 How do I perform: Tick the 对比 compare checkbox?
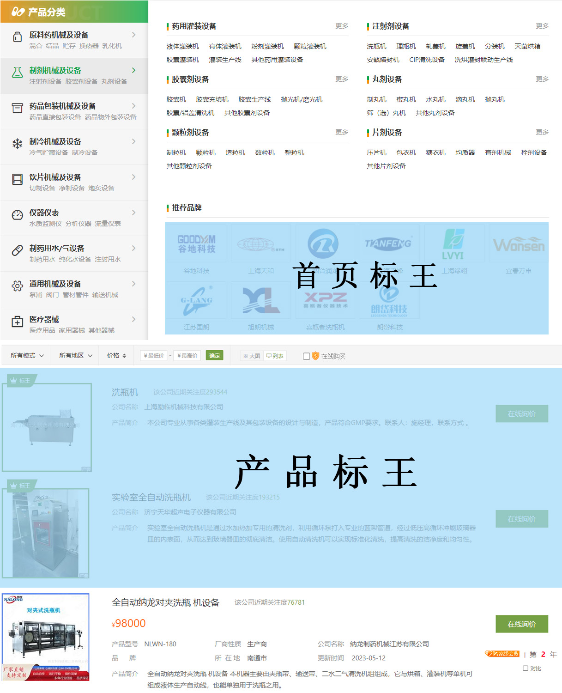[x=526, y=668]
